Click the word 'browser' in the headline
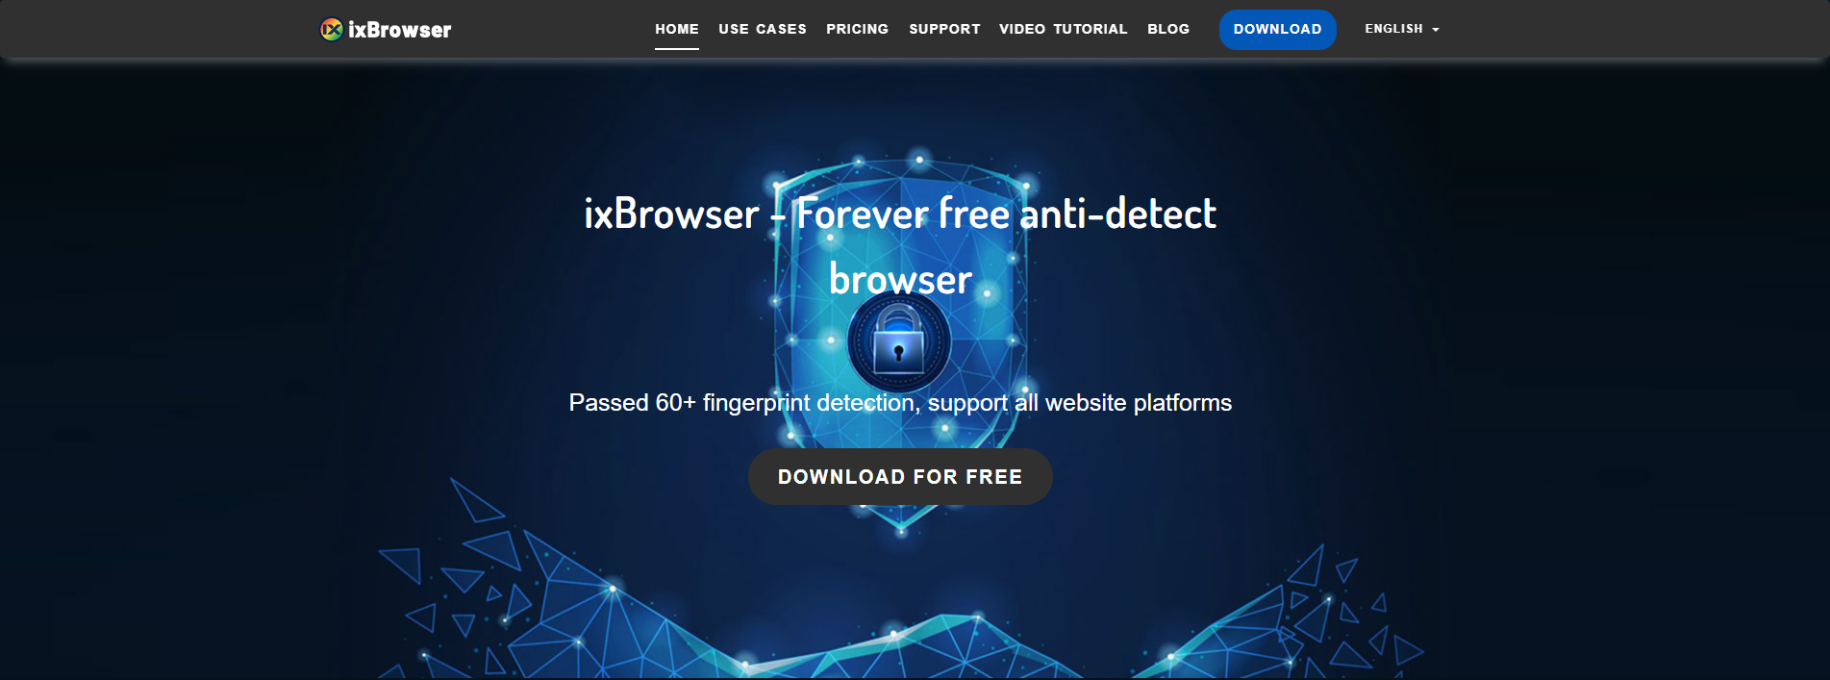 900,279
